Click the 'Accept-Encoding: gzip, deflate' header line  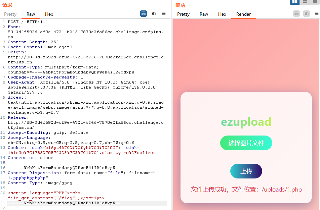pos(48,133)
